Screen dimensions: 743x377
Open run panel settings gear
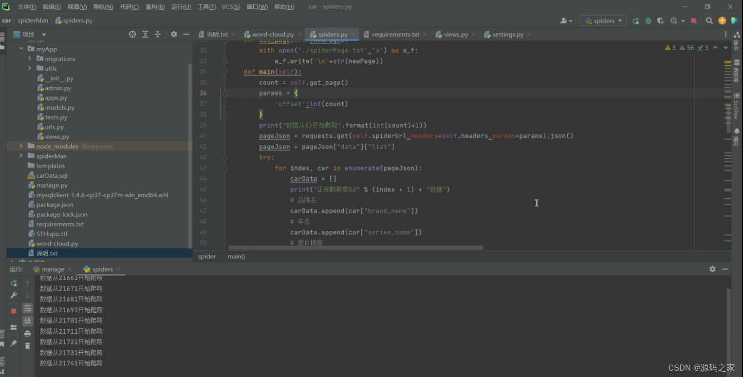(x=712, y=269)
